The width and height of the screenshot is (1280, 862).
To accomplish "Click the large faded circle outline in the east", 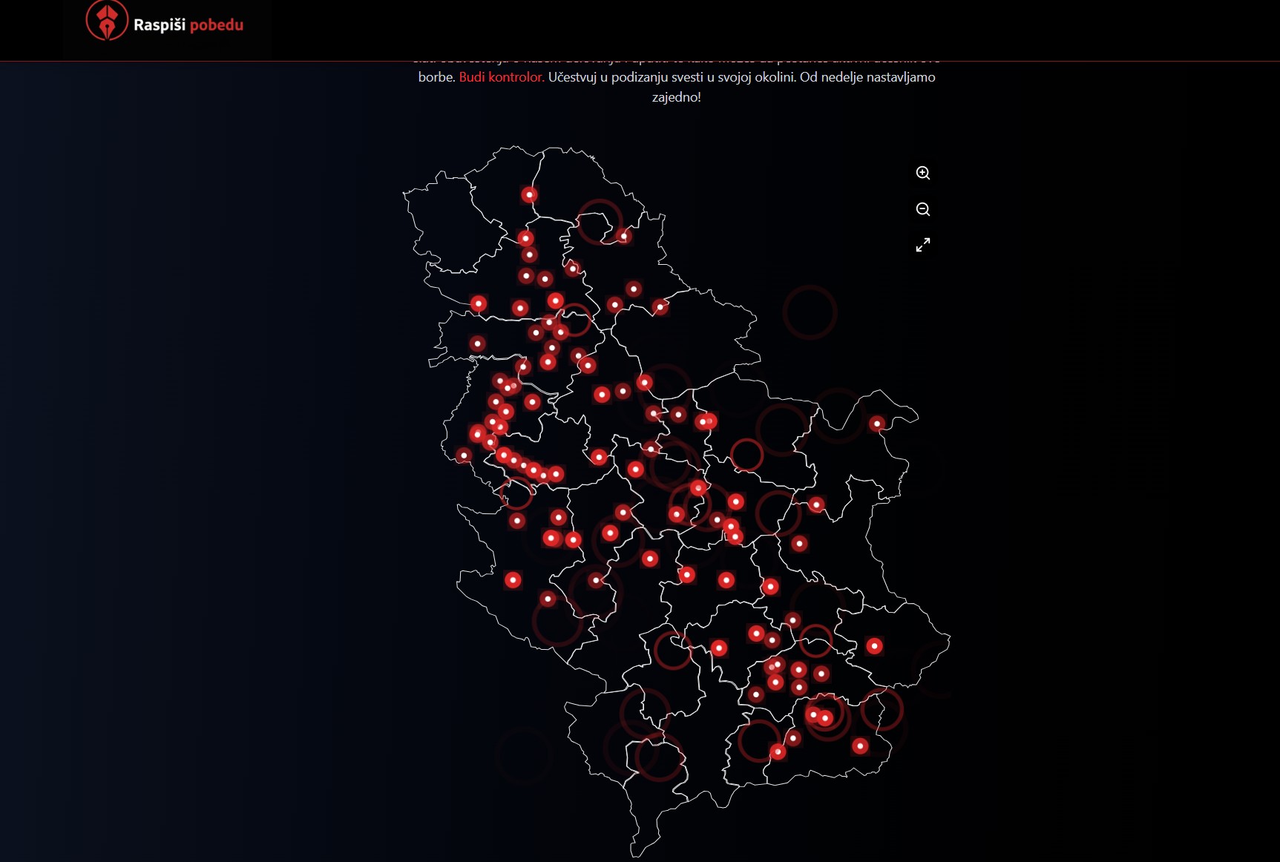I will coord(809,312).
